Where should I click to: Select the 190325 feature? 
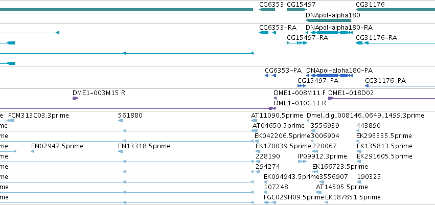[359, 182]
